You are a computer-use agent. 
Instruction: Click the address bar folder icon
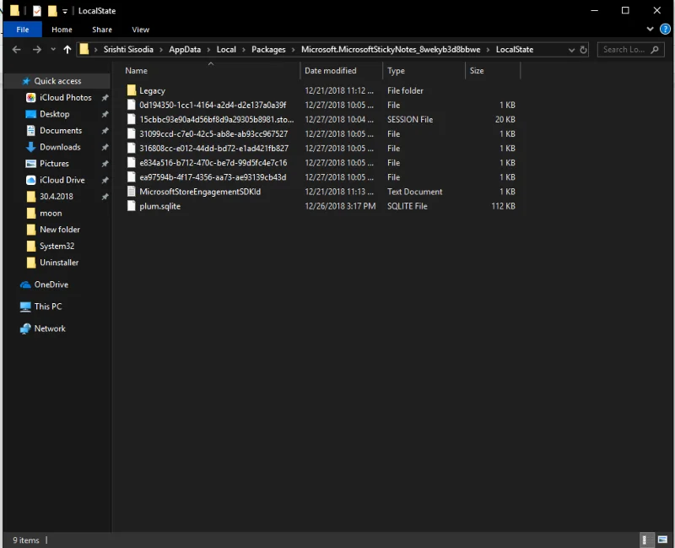coord(84,49)
